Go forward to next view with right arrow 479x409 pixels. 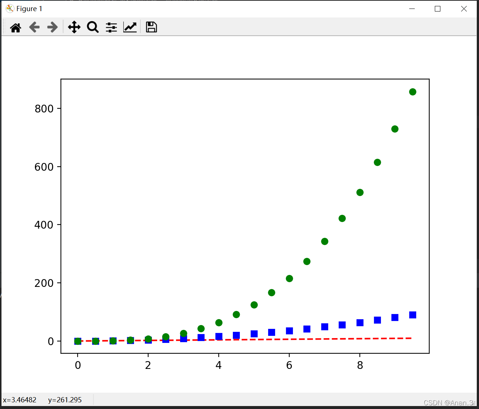pyautogui.click(x=53, y=27)
